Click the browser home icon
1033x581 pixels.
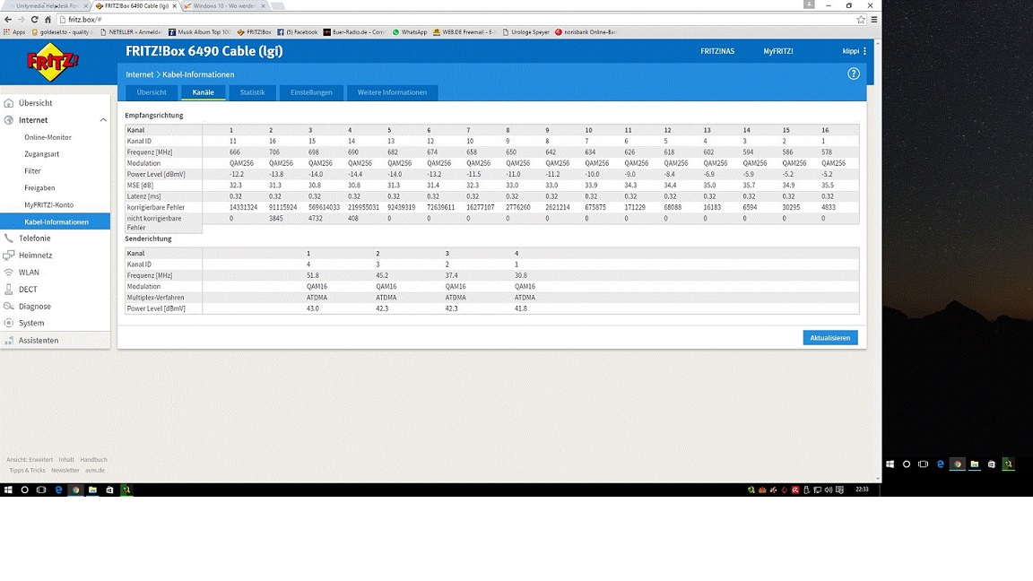(48, 19)
